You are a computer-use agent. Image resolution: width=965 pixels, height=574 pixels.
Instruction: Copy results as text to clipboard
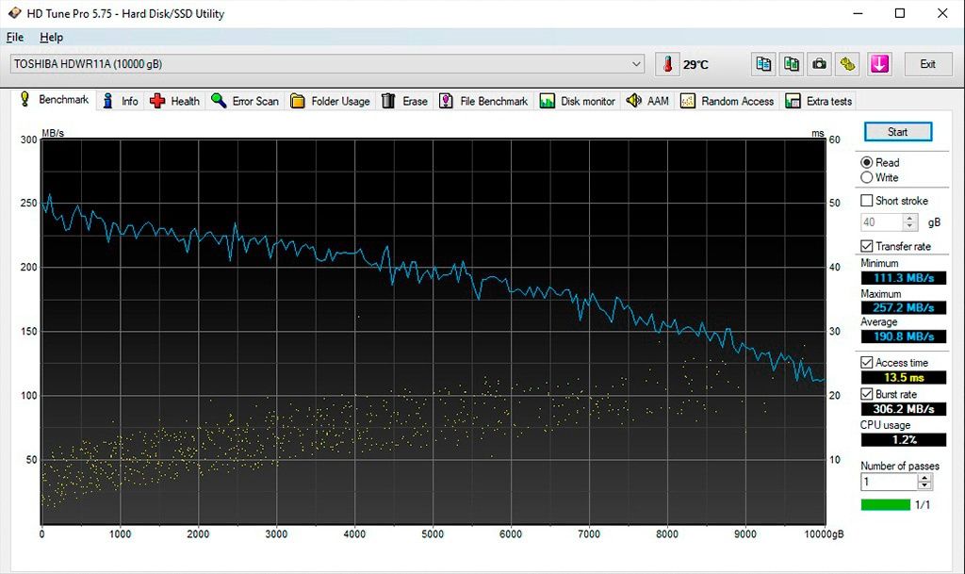pyautogui.click(x=763, y=64)
